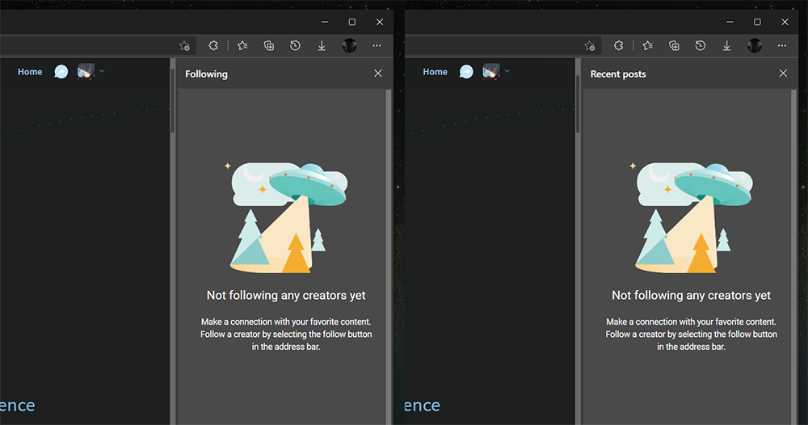The height and width of the screenshot is (425, 808).
Task: Open user avatar on the left window page
Action: point(86,72)
